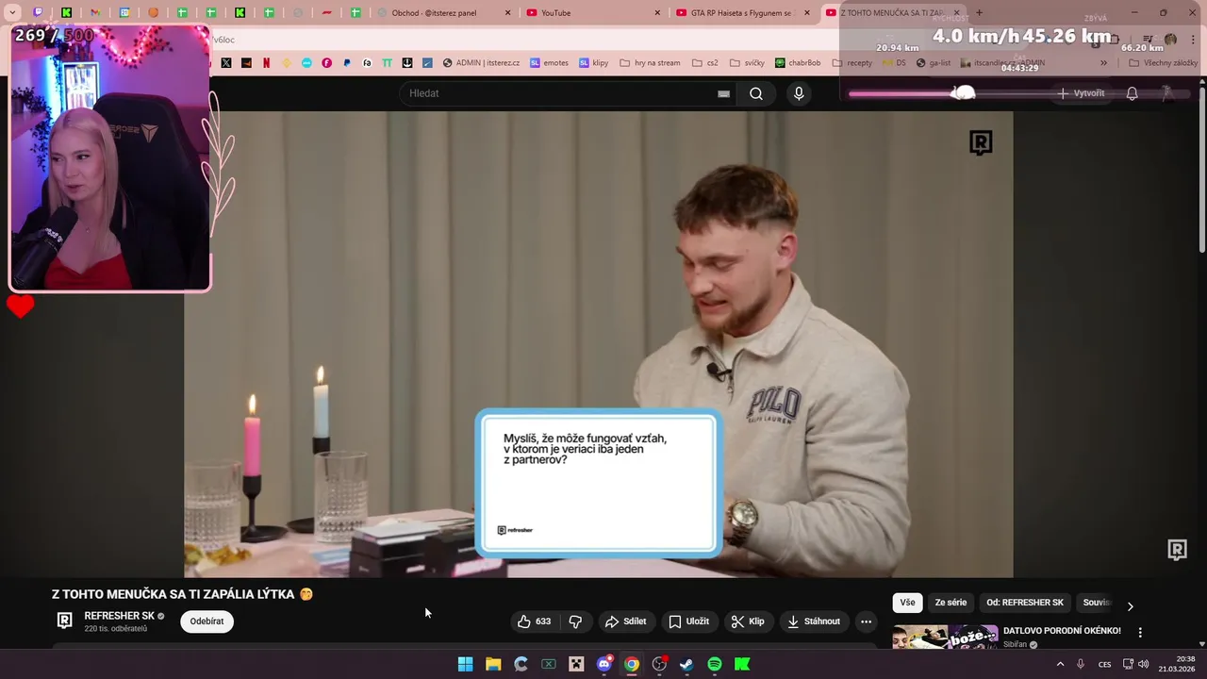This screenshot has height=679, width=1207.
Task: Select the Od: REFRESHER SK chip
Action: (1025, 603)
